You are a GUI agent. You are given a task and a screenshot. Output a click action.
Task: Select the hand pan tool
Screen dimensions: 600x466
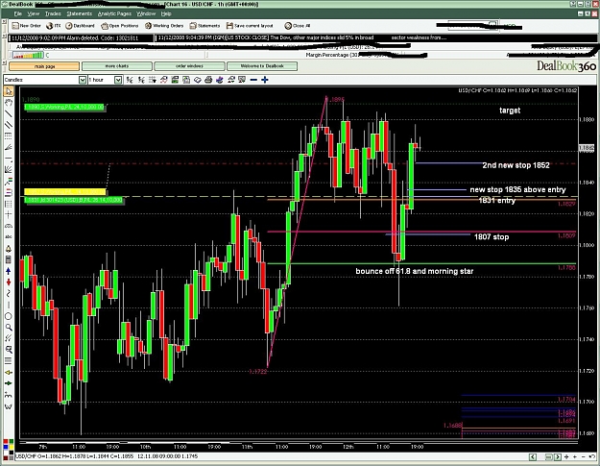tap(9, 102)
